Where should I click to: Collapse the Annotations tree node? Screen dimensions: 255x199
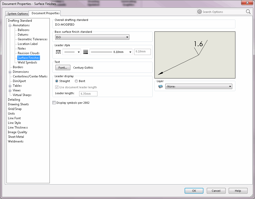[x=10, y=26]
